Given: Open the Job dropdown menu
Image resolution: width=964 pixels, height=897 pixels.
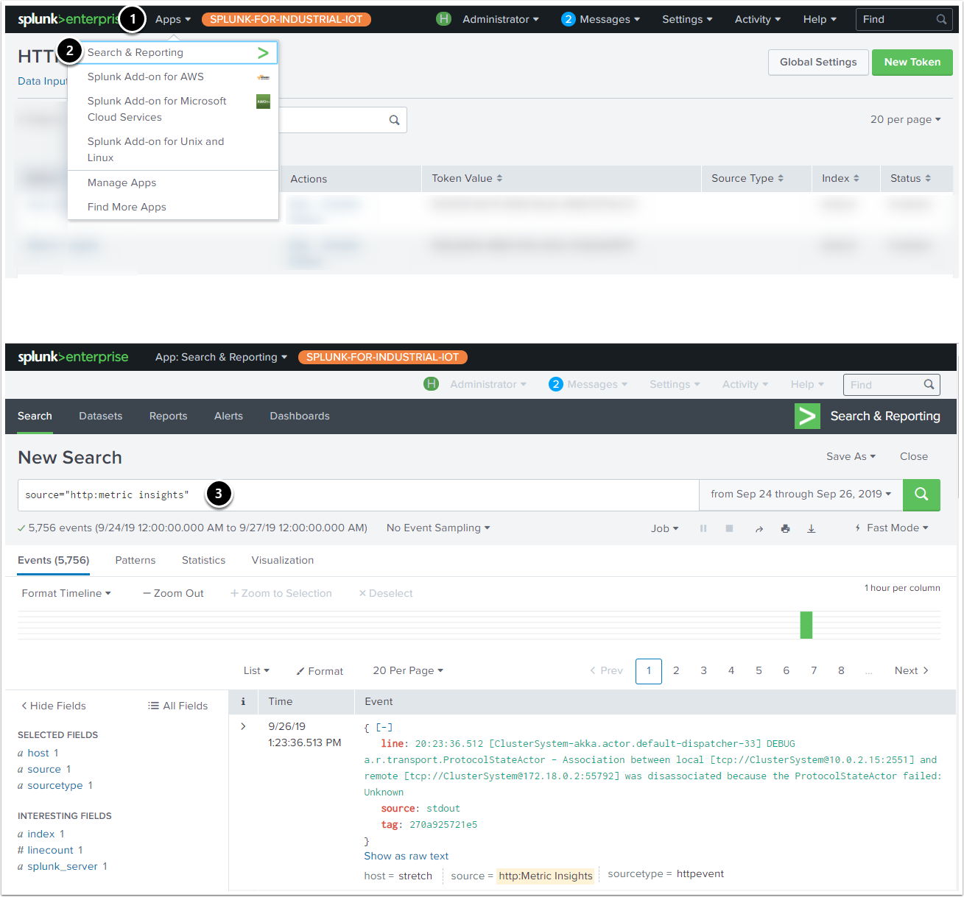Looking at the screenshot, I should (664, 528).
